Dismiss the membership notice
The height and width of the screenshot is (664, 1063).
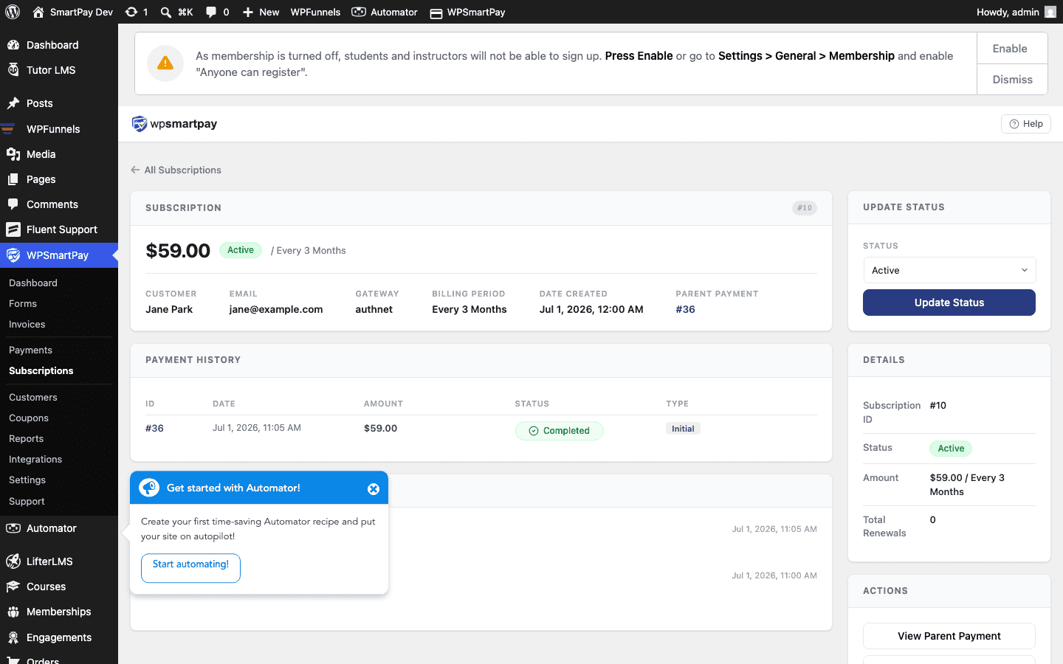coord(1012,80)
